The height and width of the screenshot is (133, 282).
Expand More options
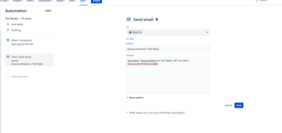tap(135, 98)
